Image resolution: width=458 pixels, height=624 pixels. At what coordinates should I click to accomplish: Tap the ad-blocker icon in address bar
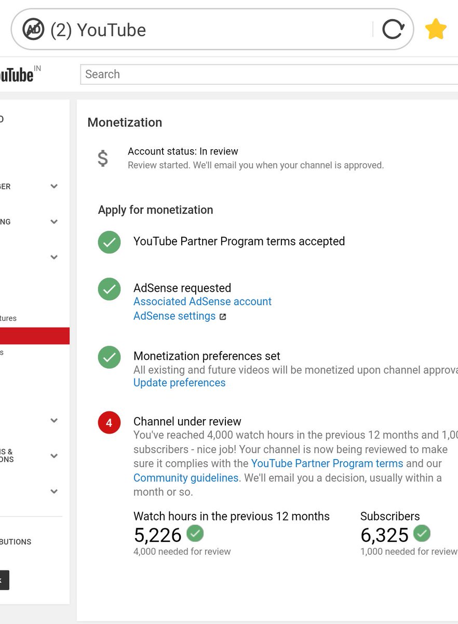click(34, 30)
